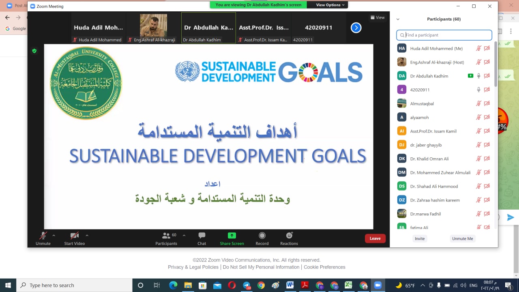Image resolution: width=519 pixels, height=292 pixels.
Task: Toggle the muted mic icon for Asst.Prof.Dr. Issam Kamil
Action: click(x=478, y=131)
